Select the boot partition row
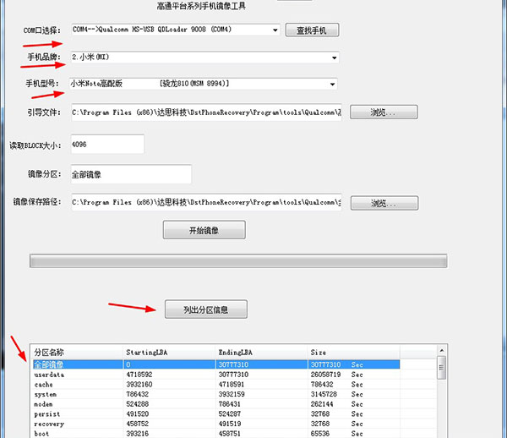 [216, 434]
